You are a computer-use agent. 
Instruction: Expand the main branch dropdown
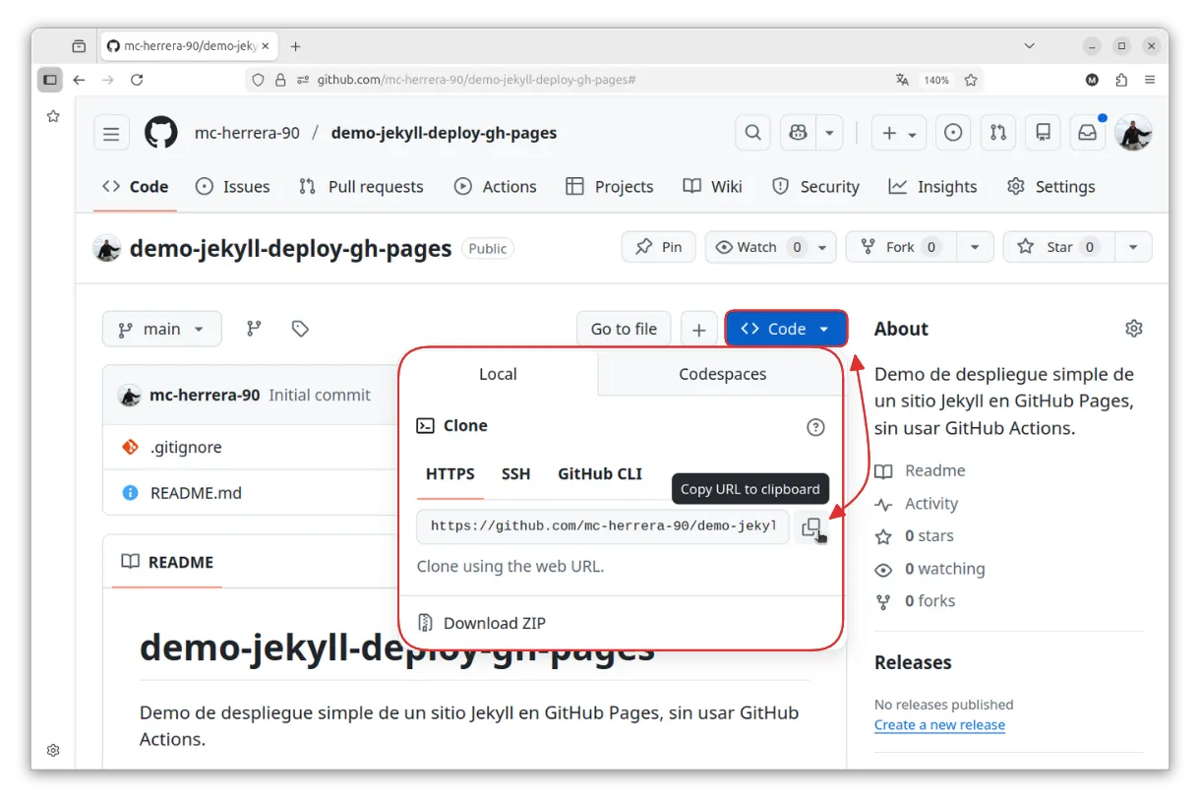tap(162, 329)
